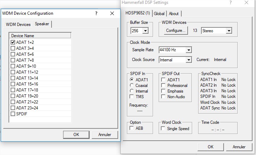Tick the ADAT 13+14 checkbox
Image resolution: width=256 pixels, height=155 pixels.
tap(13, 78)
